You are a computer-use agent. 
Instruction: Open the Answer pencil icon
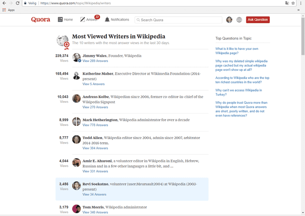click(83, 19)
